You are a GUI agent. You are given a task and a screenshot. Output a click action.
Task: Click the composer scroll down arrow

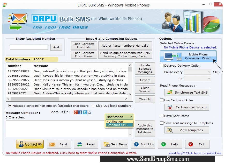130,134
